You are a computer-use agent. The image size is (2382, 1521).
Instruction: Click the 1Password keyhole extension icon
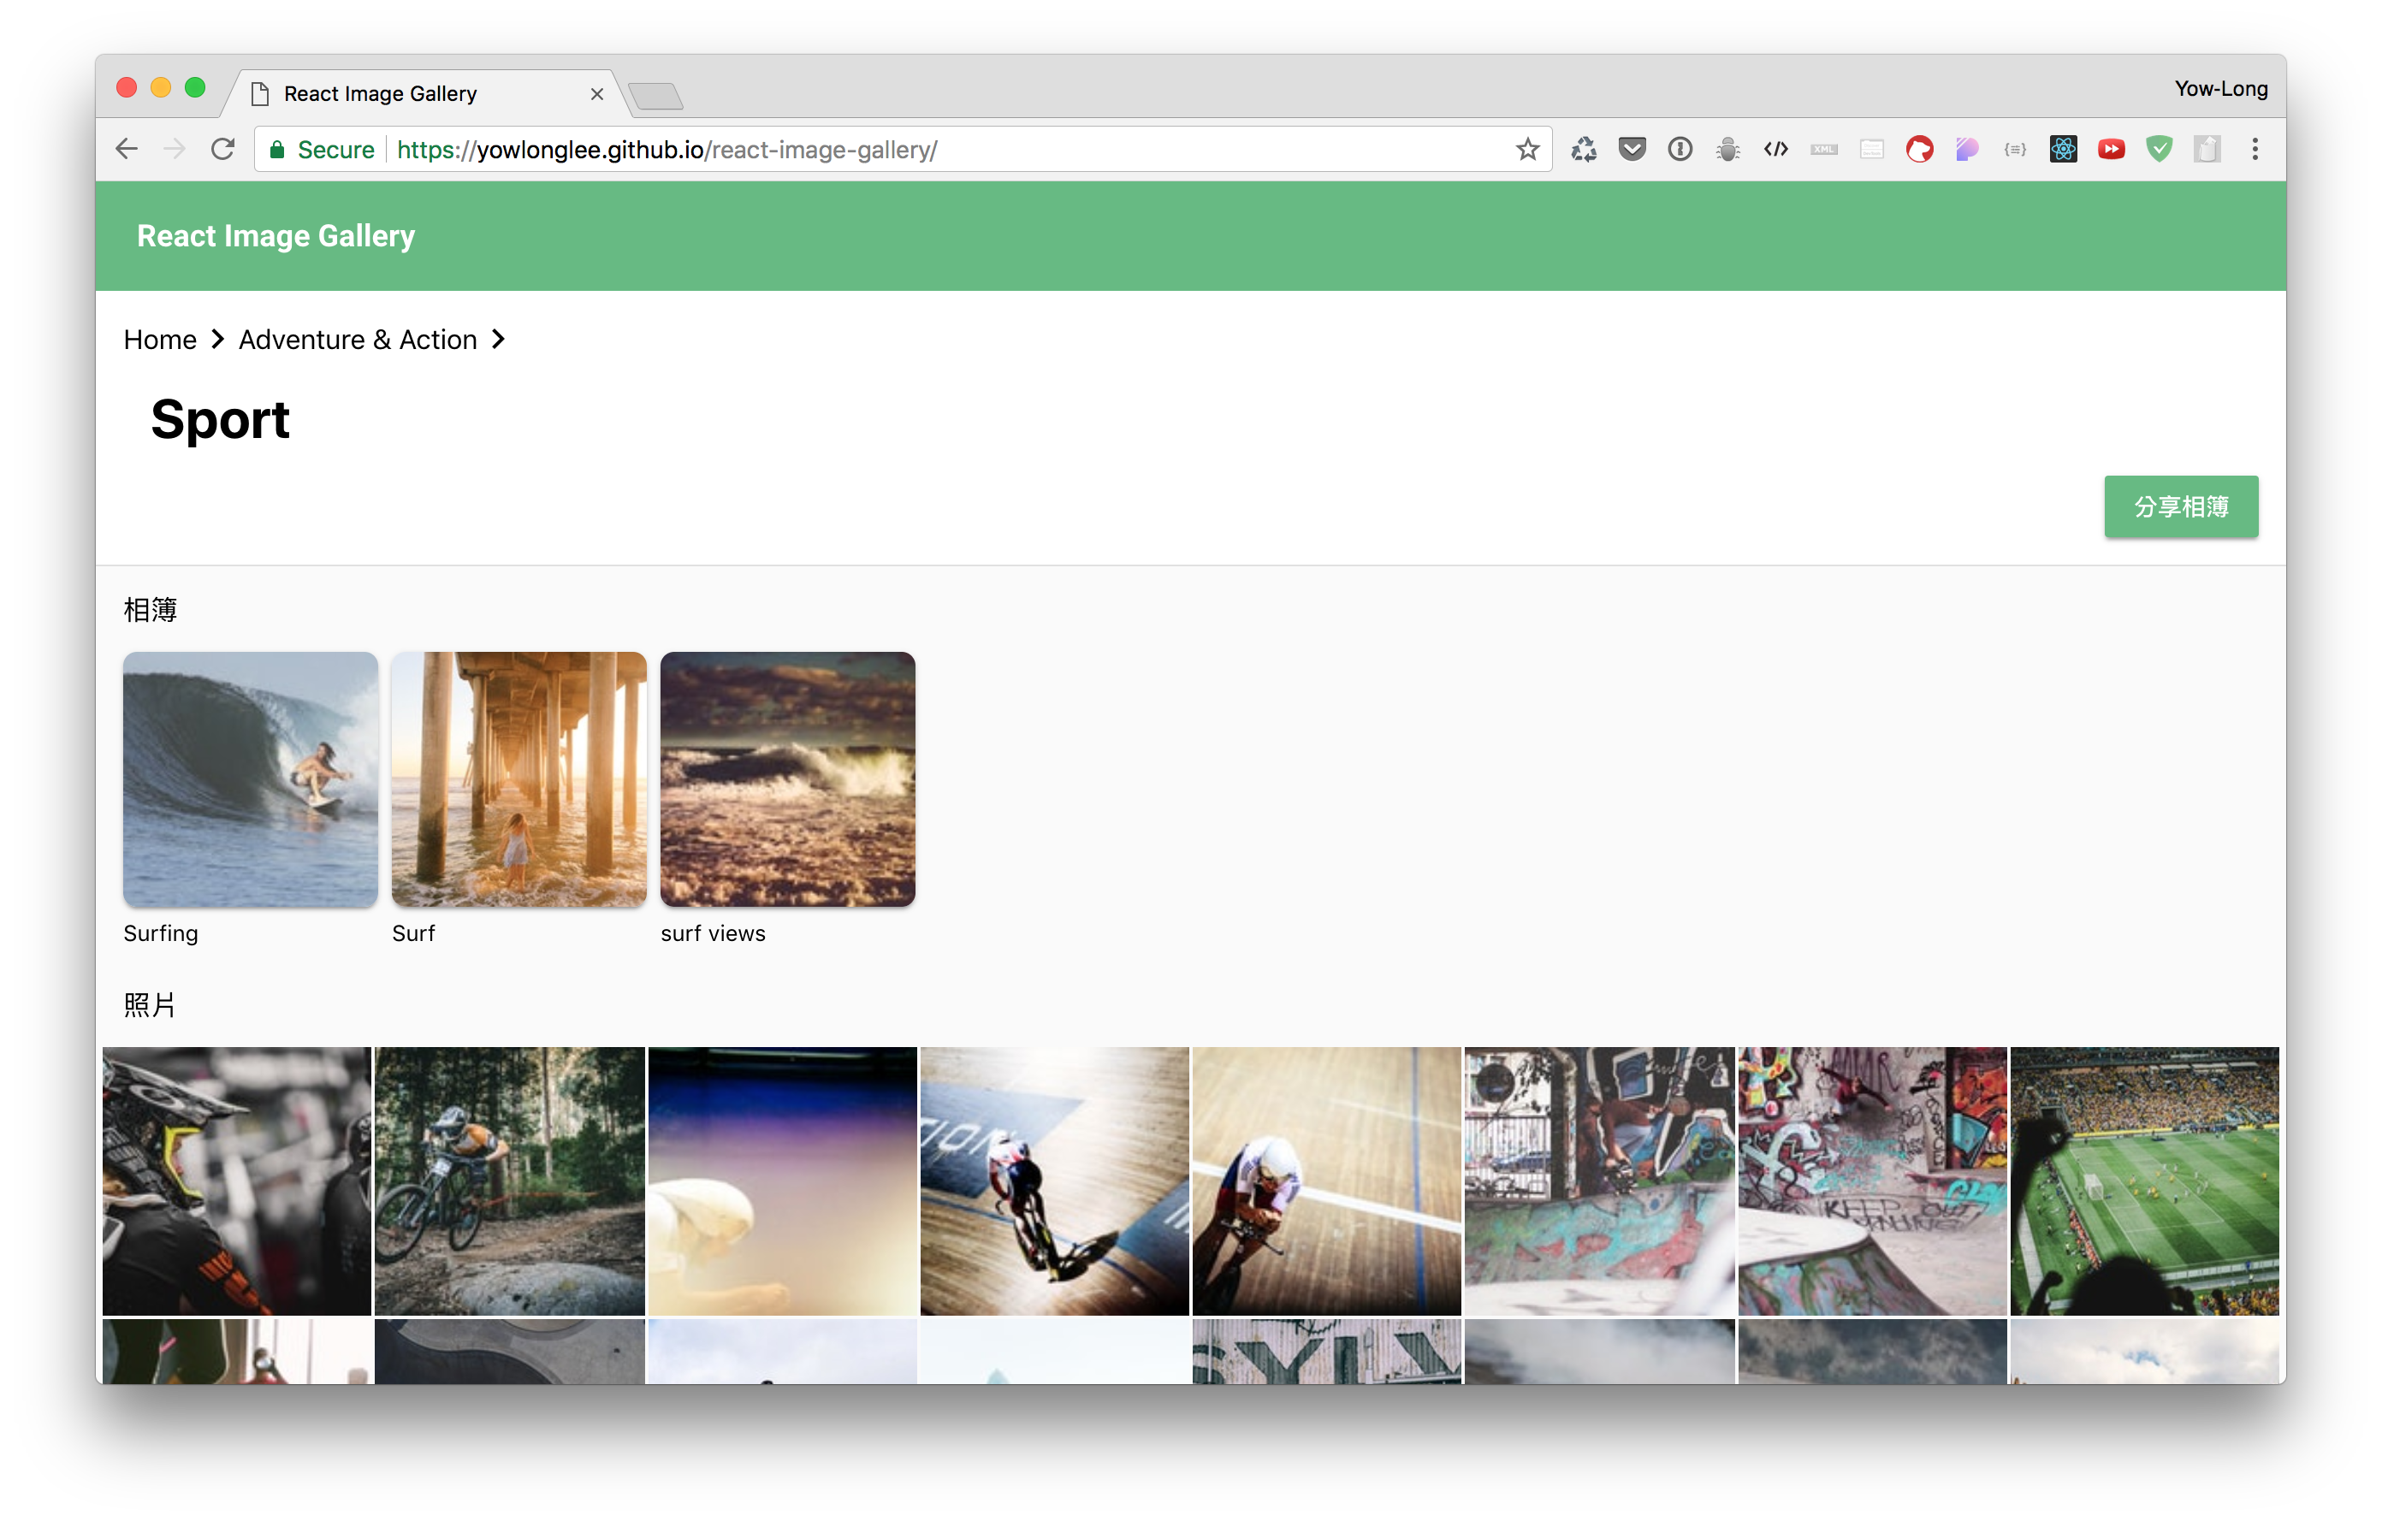tap(1680, 150)
